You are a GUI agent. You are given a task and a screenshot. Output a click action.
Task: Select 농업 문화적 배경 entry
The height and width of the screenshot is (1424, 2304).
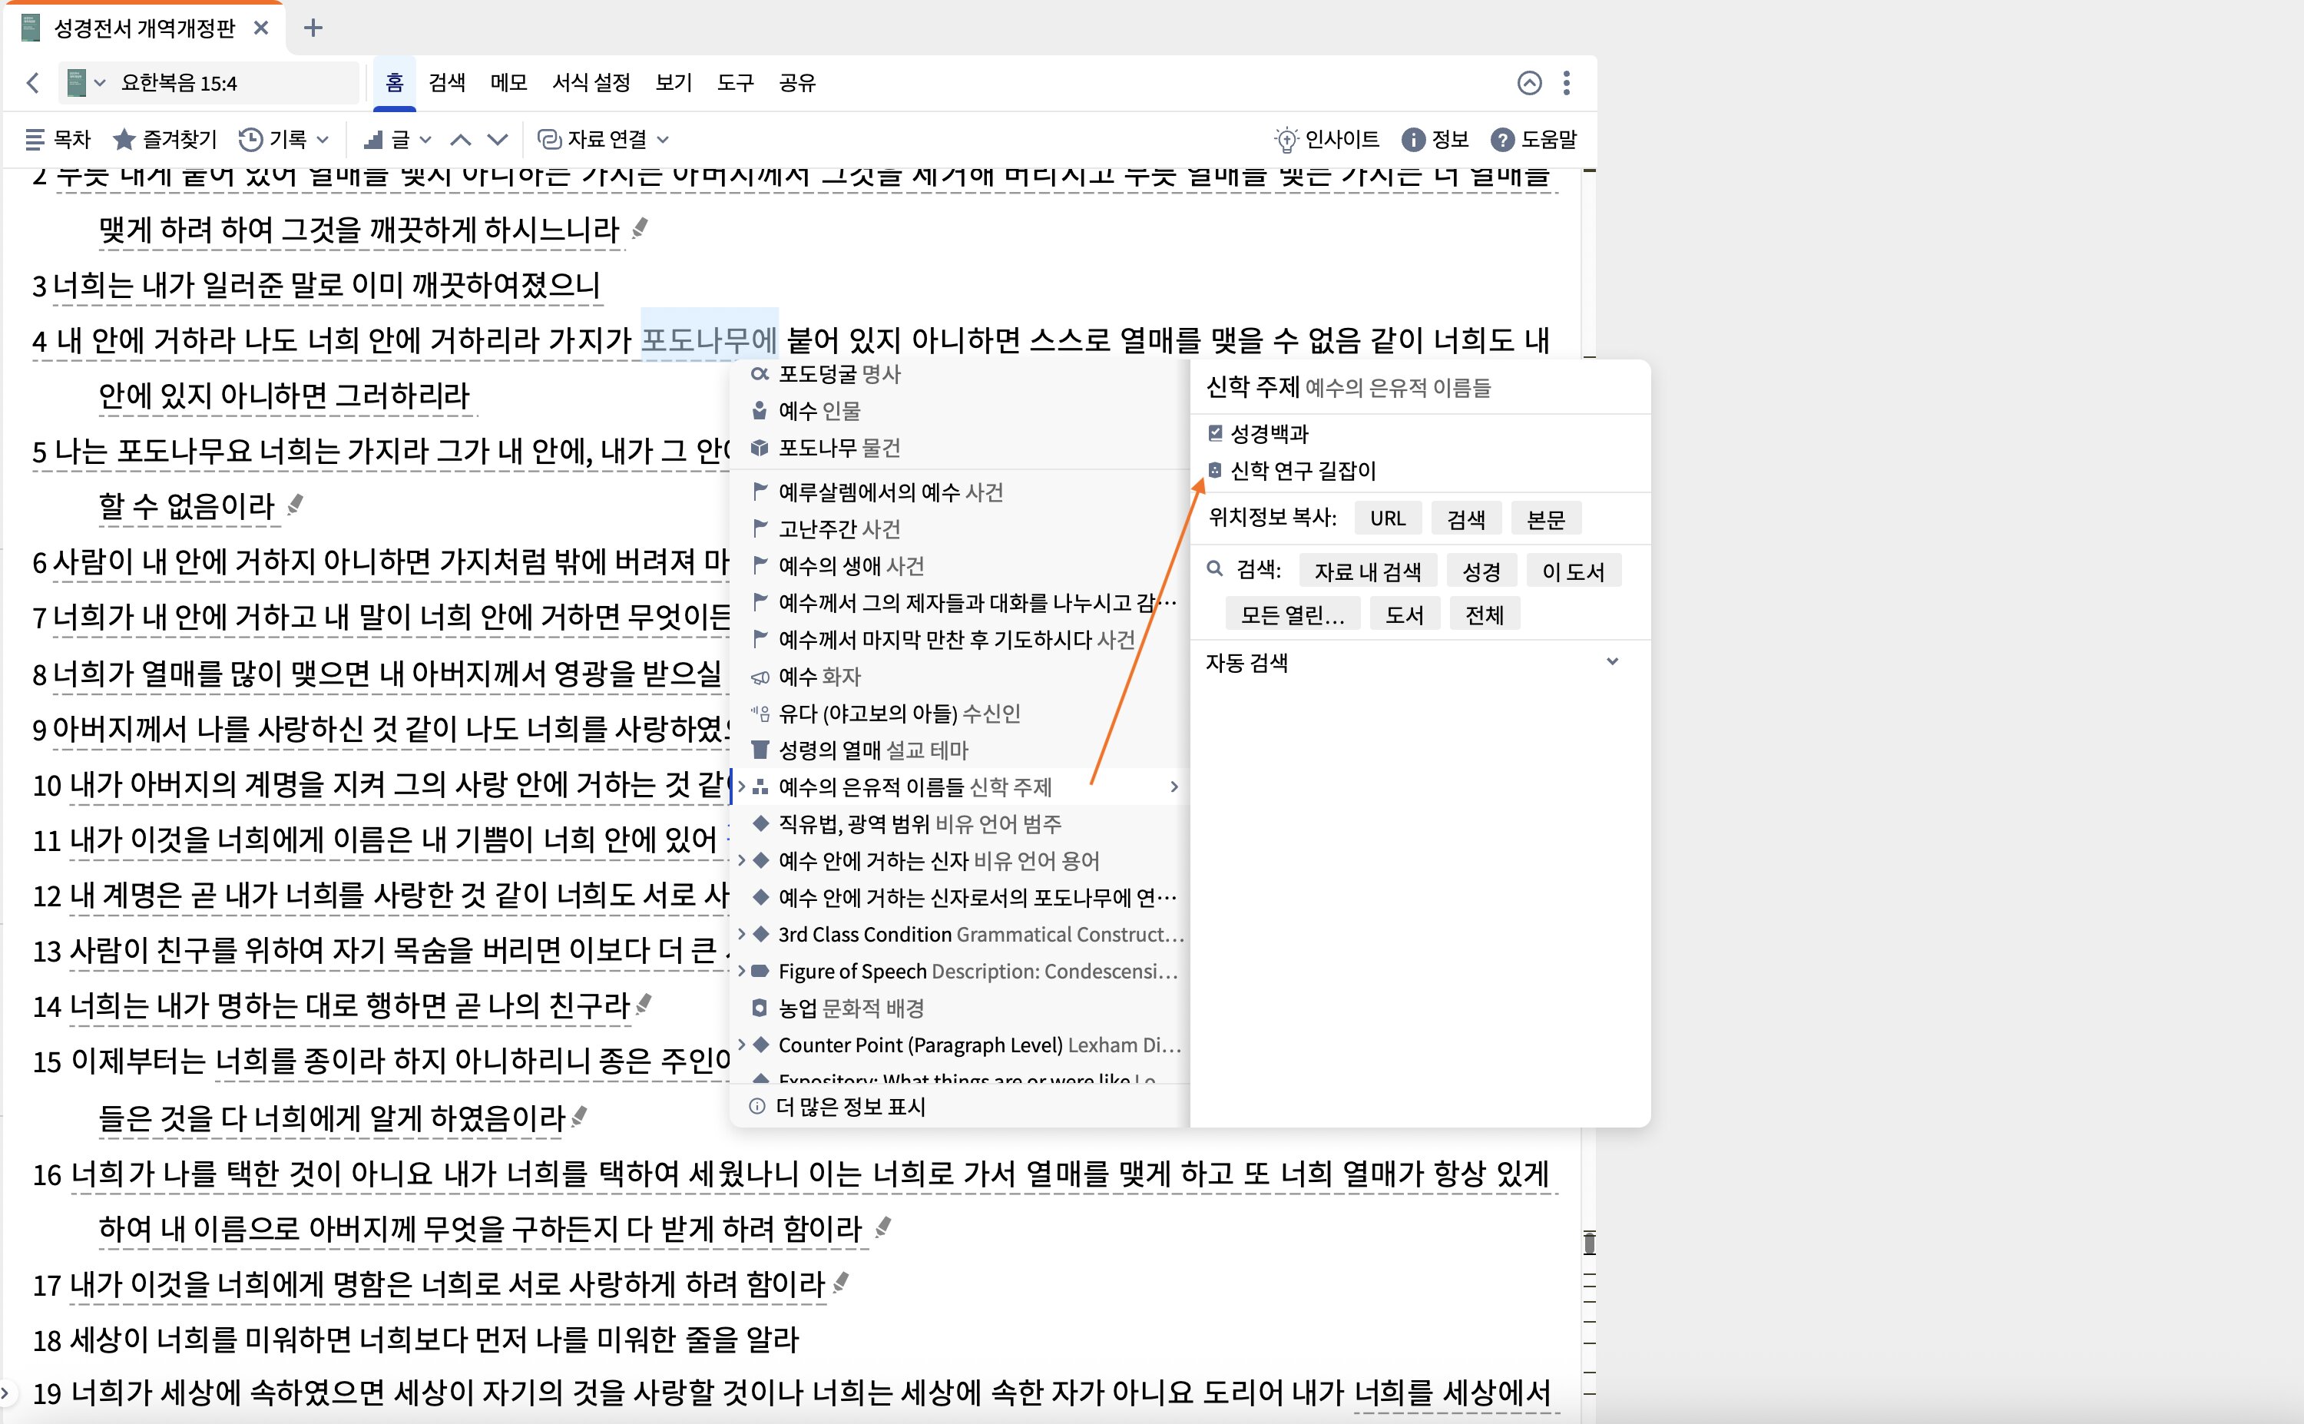(961, 1008)
